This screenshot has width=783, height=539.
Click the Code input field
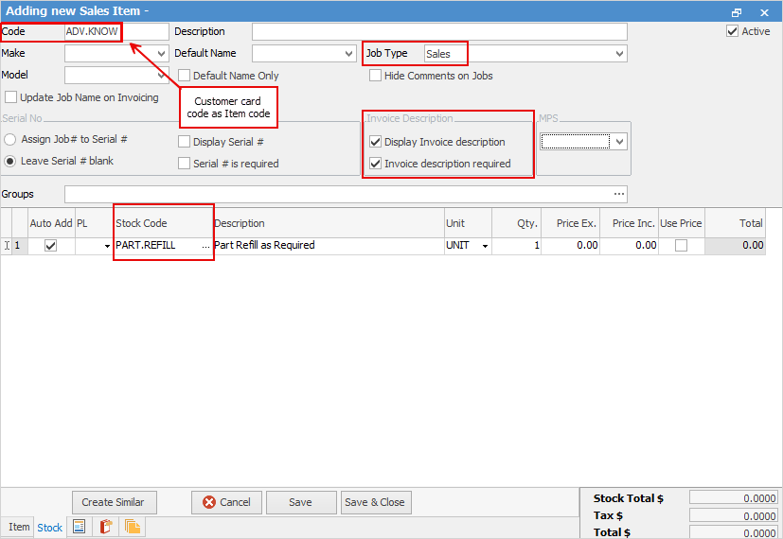116,31
